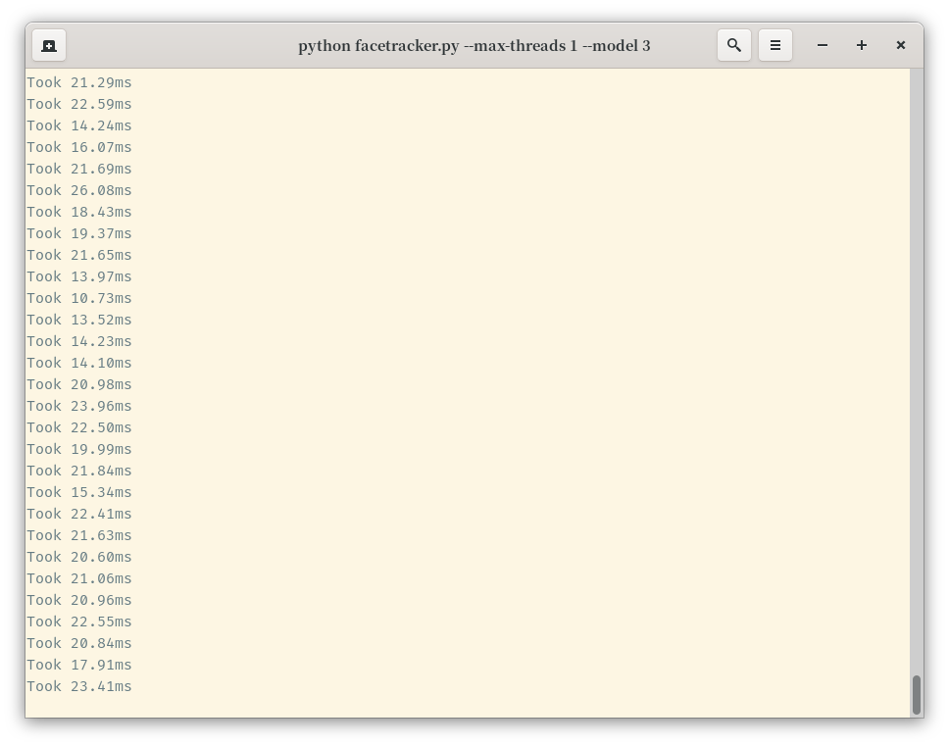Click the line reading Took 10.73ms
Viewport: 949px width, 746px height.
[x=78, y=298]
